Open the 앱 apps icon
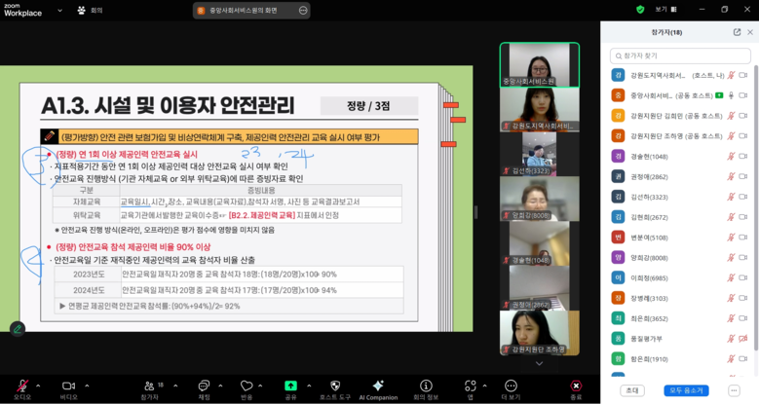Viewport: 759px width, 404px height. [471, 386]
